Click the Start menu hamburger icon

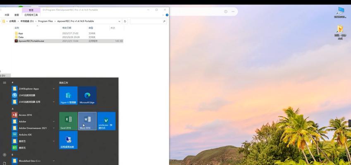click(5, 82)
